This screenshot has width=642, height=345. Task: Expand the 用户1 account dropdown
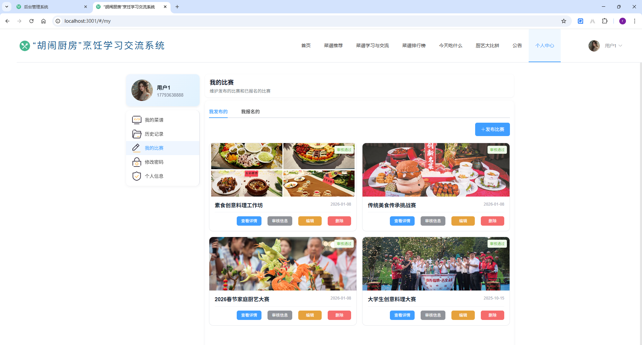(614, 46)
